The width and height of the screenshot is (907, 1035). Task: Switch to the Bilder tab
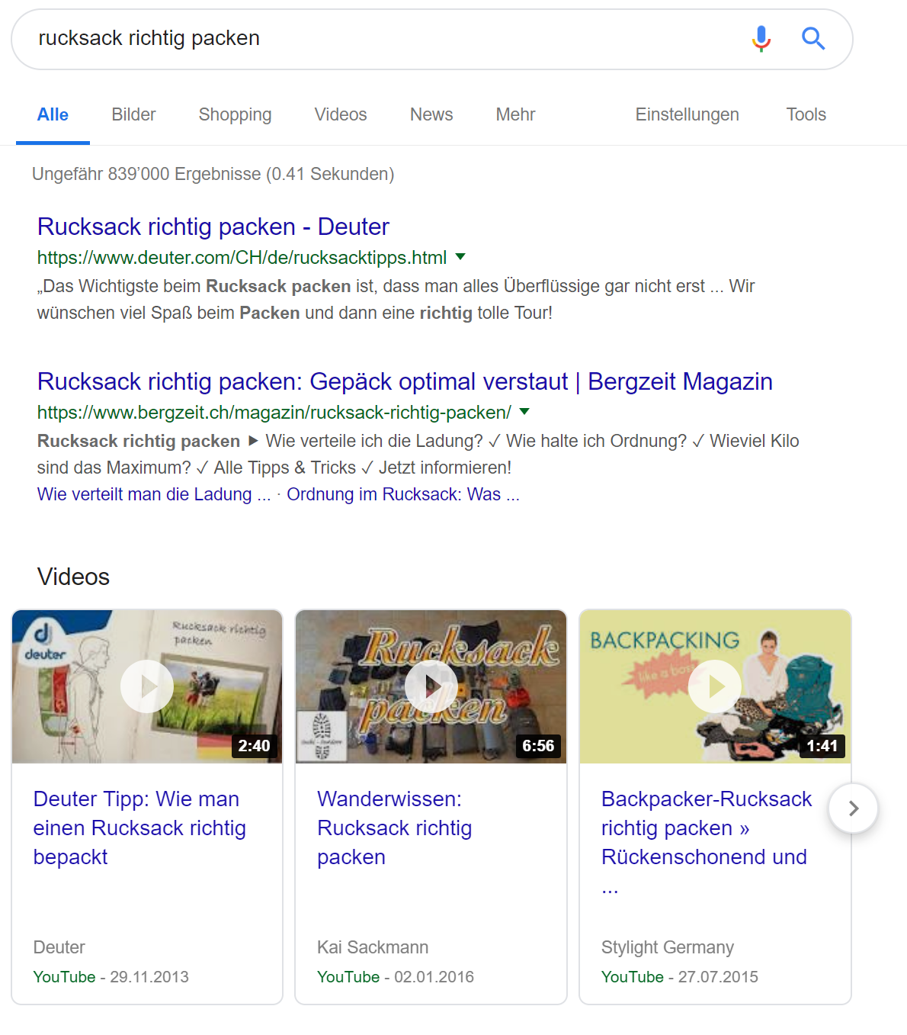tap(133, 114)
